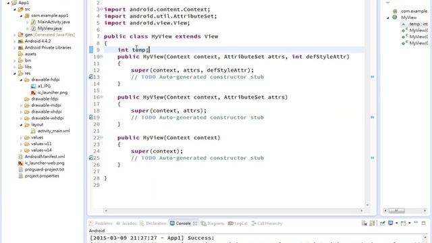Expand the drawable-xhdpi folder arrow

pyautogui.click(x=21, y=111)
